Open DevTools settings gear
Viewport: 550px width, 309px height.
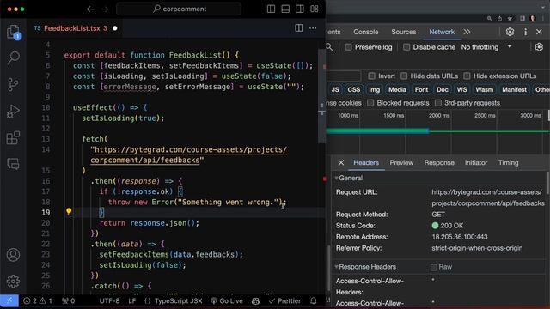(510, 32)
